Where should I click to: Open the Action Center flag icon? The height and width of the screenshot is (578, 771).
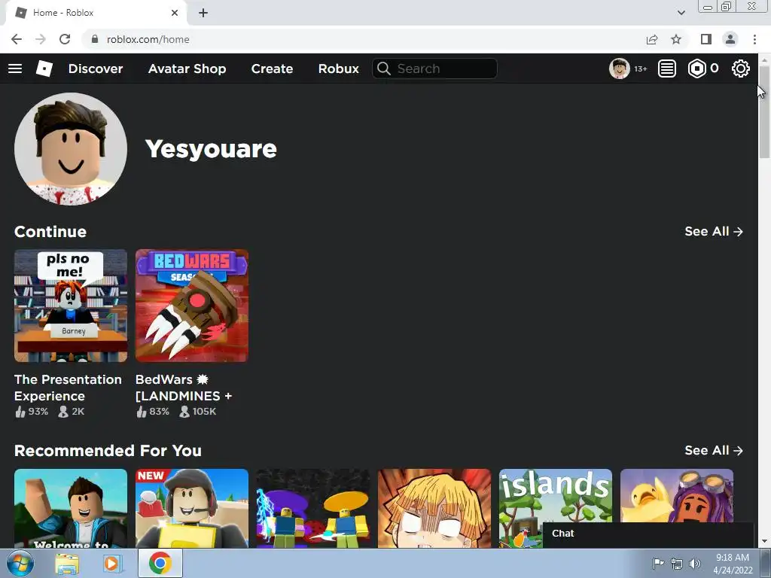(658, 563)
